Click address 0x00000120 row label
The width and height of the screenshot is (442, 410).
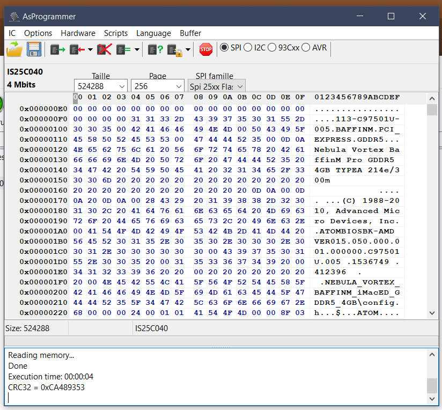tap(43, 150)
